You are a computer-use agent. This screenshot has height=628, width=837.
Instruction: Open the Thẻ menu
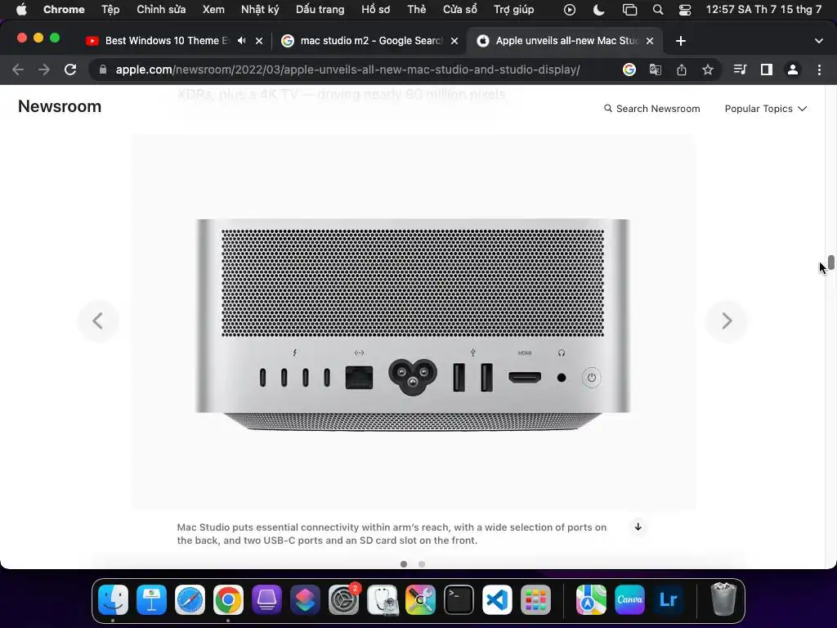416,10
